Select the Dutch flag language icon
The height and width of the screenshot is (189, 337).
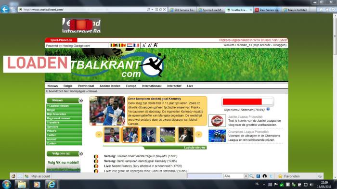click(130, 45)
